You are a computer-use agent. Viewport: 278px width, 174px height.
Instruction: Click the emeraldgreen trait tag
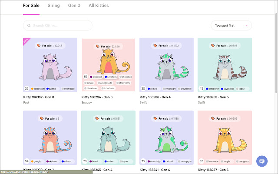[154, 161]
